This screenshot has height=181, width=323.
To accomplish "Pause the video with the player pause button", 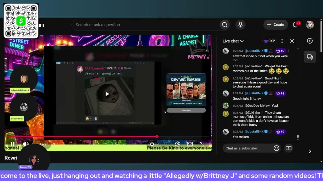I will [12, 144].
